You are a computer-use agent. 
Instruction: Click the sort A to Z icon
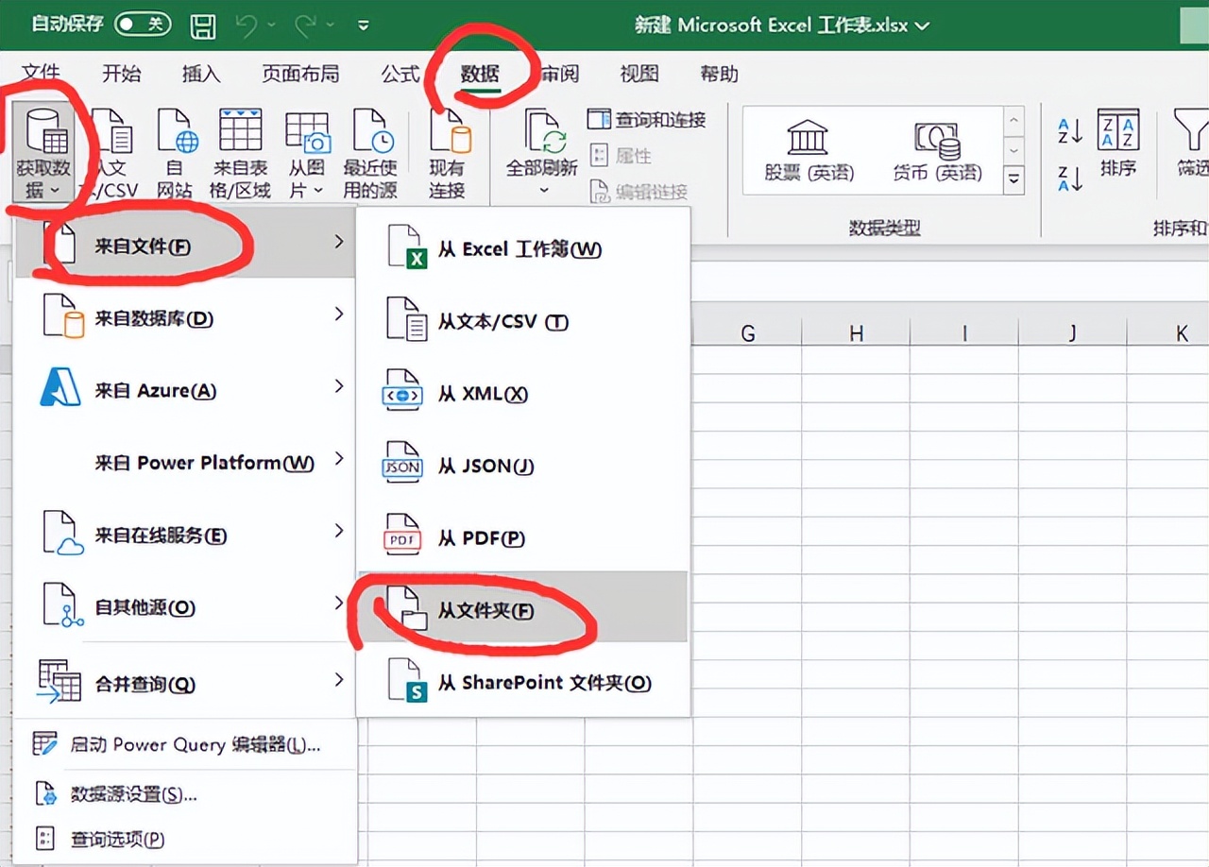click(x=1069, y=131)
